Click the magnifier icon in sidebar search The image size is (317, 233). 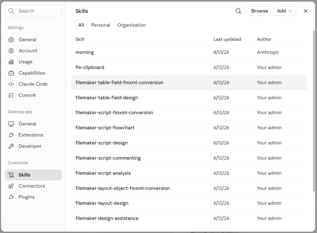[x=11, y=11]
